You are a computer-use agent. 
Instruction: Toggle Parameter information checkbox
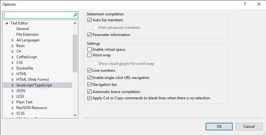(89, 35)
